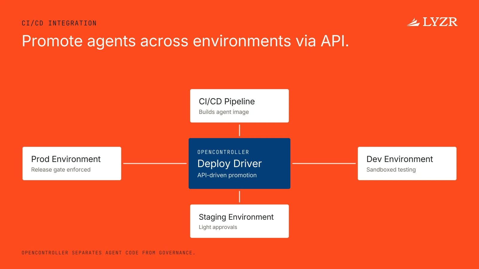Click the 'Release gate enforced' text
This screenshot has width=479, height=269.
[61, 170]
